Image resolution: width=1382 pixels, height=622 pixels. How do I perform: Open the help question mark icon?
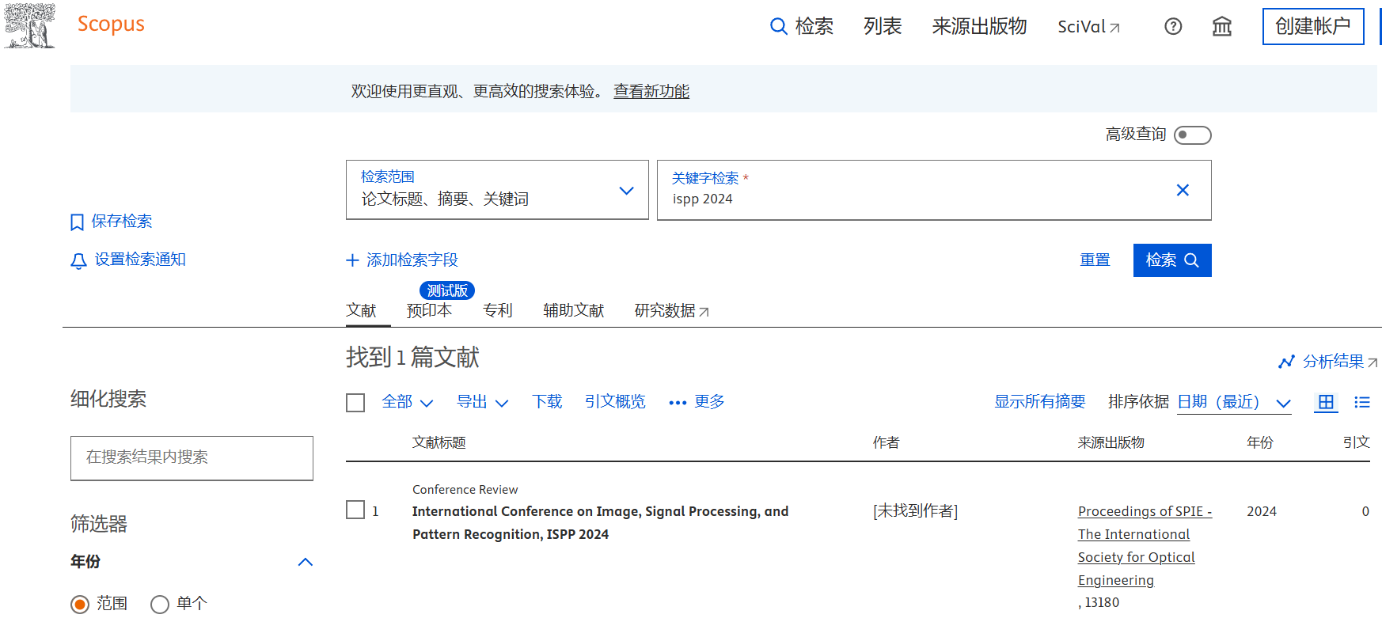pos(1173,26)
